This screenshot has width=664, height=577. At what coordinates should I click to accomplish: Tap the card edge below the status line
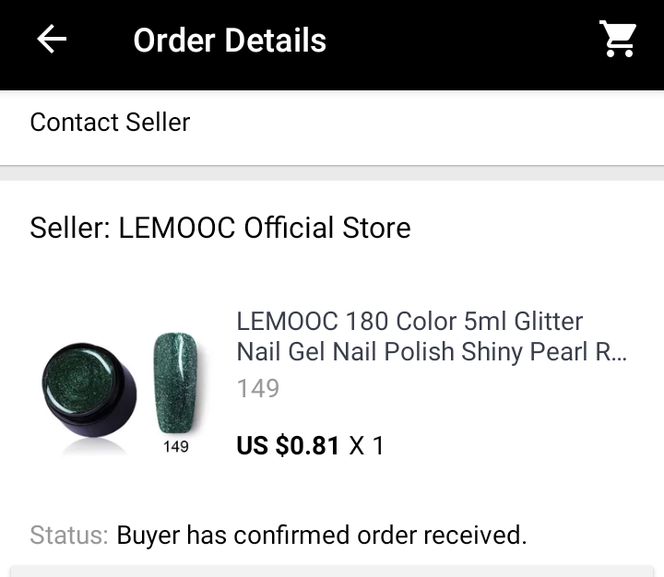pos(332,571)
